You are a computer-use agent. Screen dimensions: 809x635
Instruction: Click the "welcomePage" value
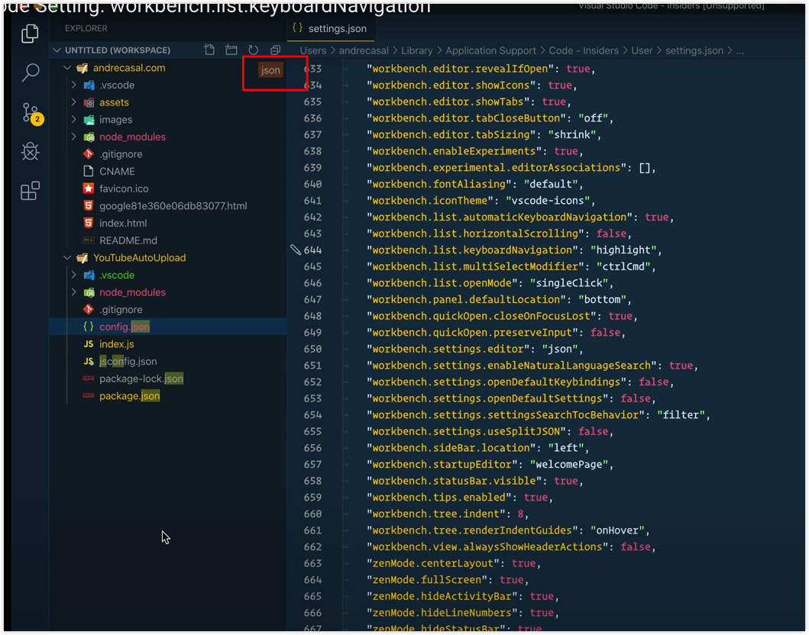568,464
